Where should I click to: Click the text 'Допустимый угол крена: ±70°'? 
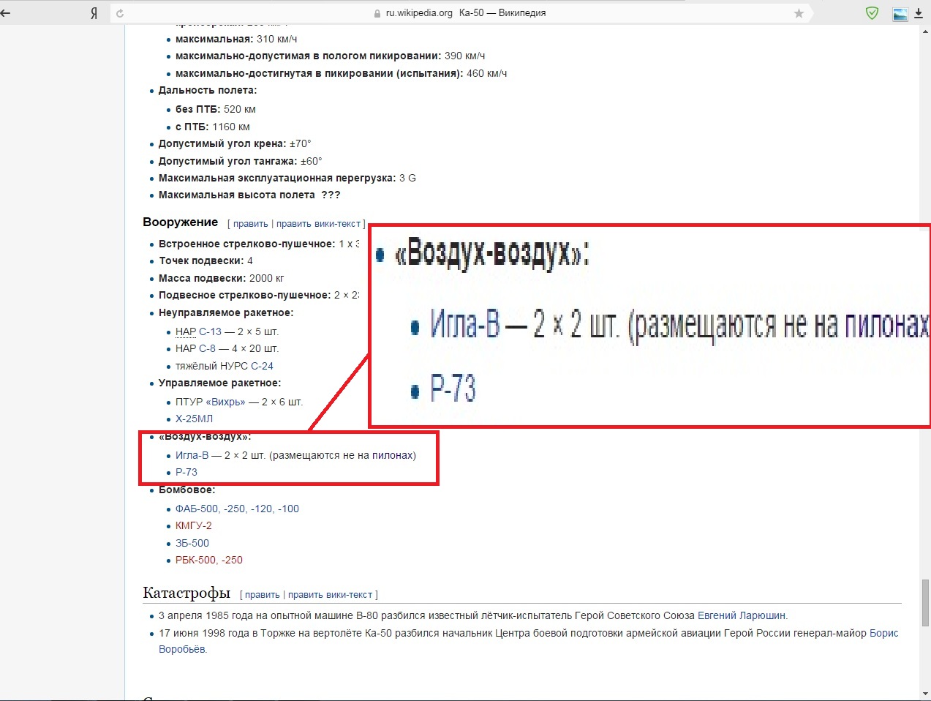coord(235,143)
